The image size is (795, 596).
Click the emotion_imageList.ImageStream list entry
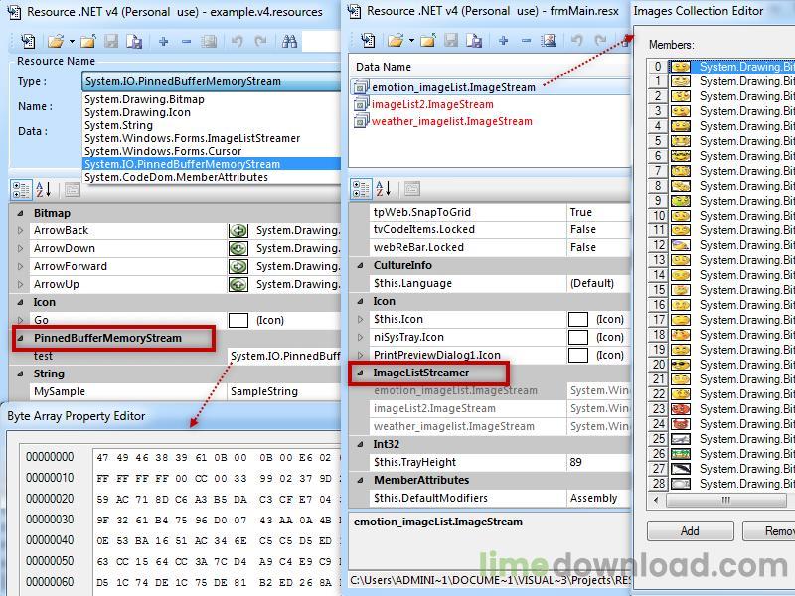(452, 87)
